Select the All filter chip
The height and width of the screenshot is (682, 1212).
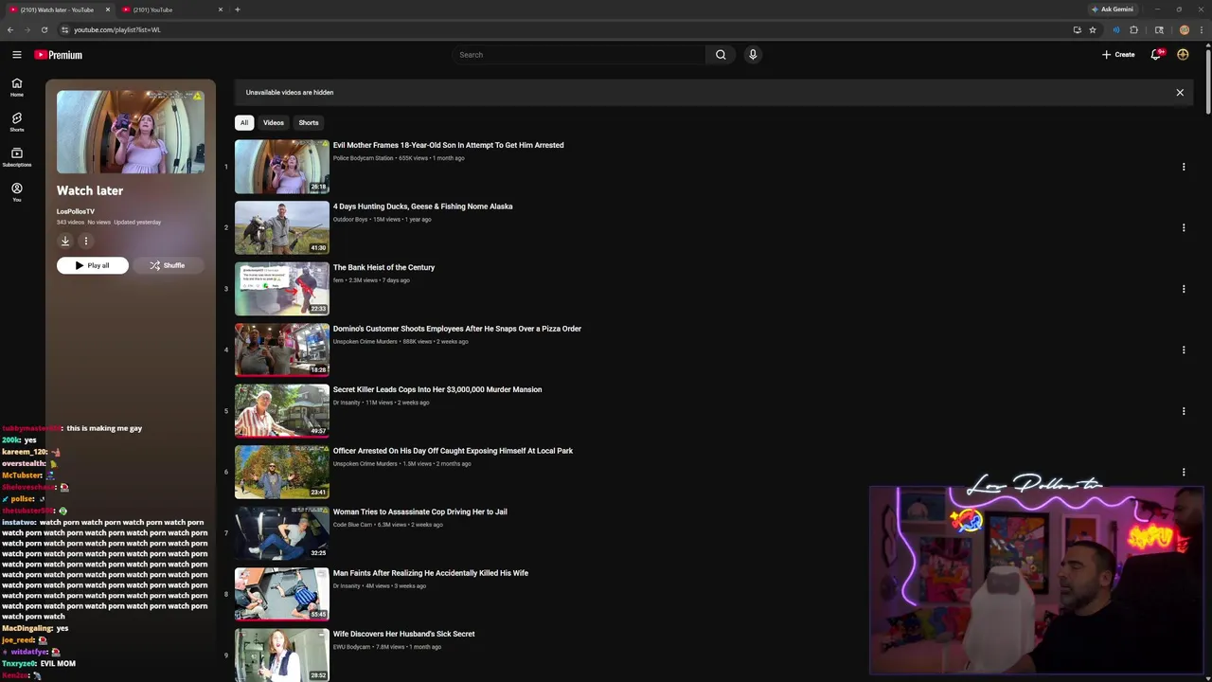[244, 122]
